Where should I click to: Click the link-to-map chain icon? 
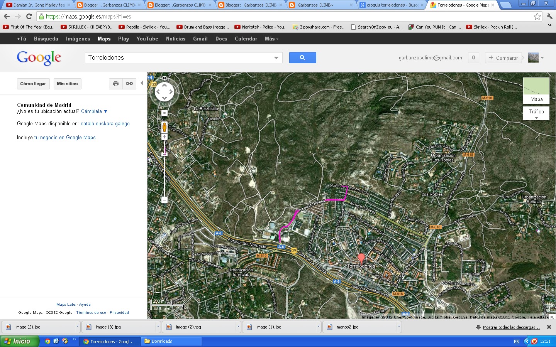[129, 84]
